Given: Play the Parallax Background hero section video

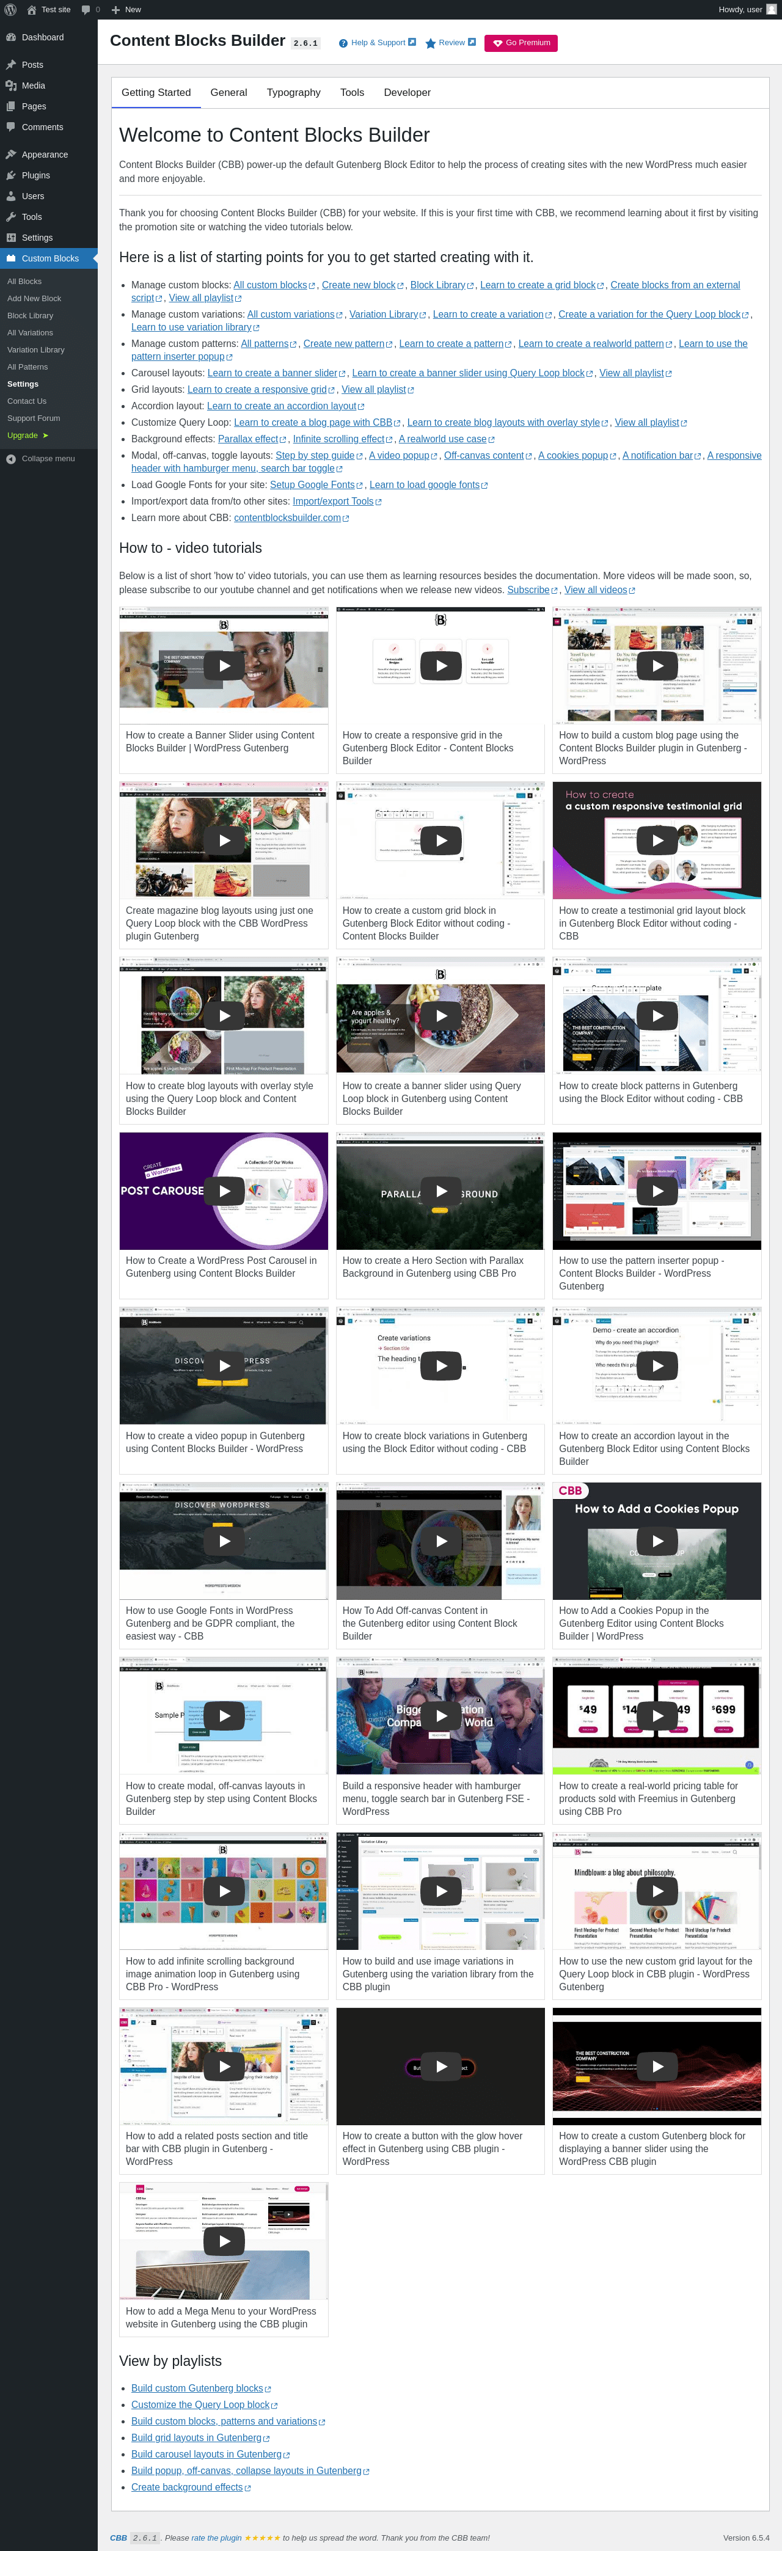Looking at the screenshot, I should tap(440, 1191).
